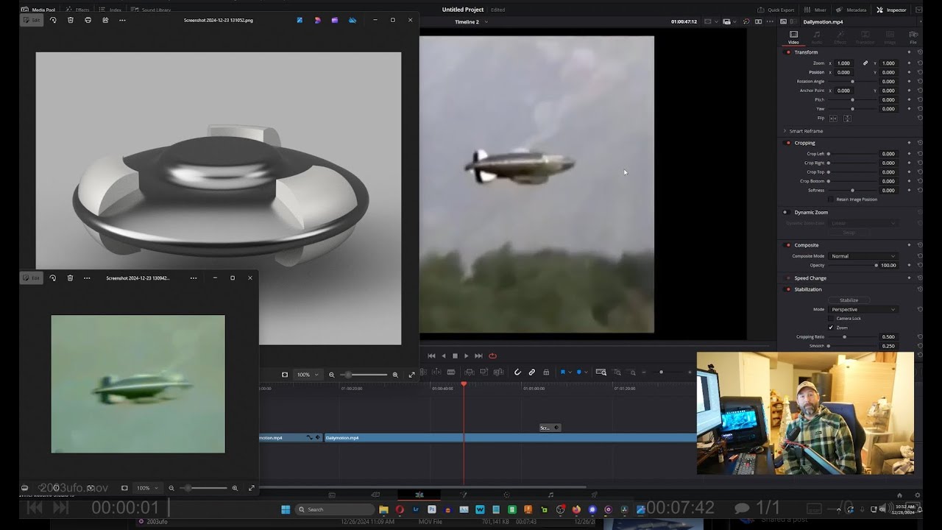
Task: Open the flag color dropdown arrow
Action: click(570, 372)
